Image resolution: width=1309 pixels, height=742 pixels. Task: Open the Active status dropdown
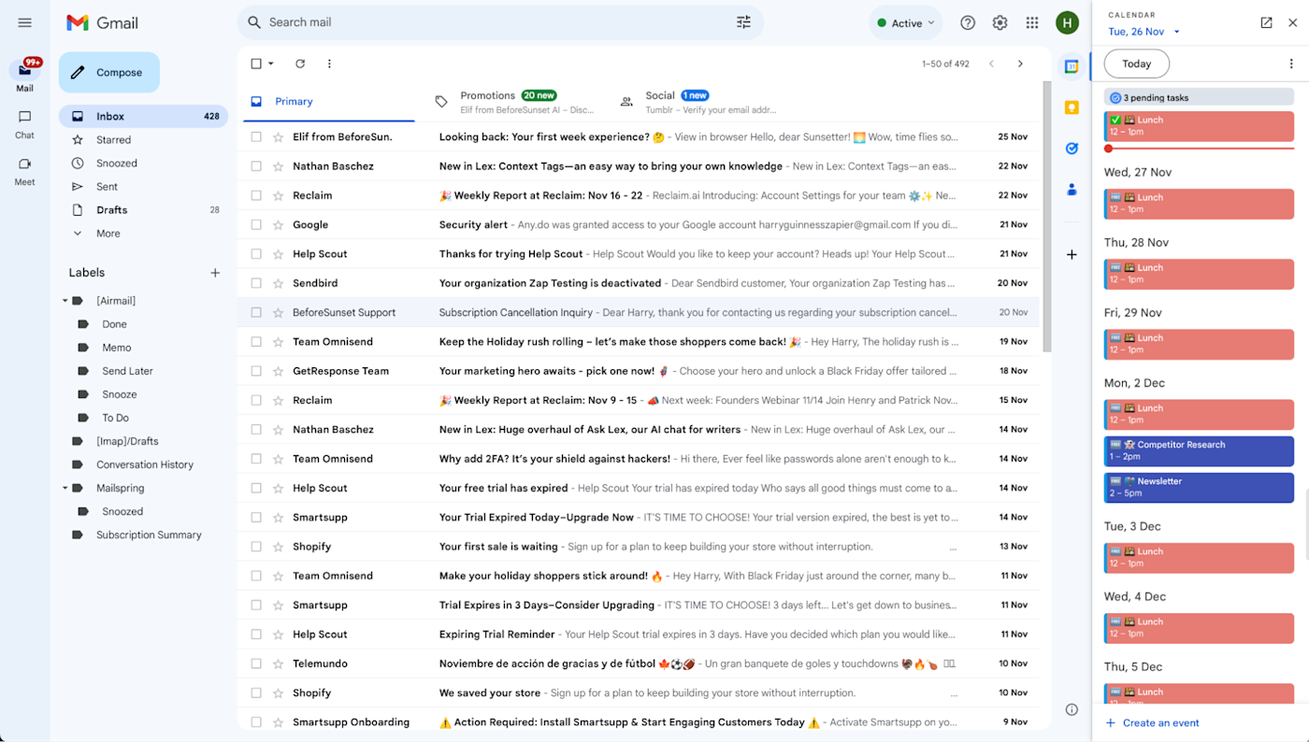(906, 23)
